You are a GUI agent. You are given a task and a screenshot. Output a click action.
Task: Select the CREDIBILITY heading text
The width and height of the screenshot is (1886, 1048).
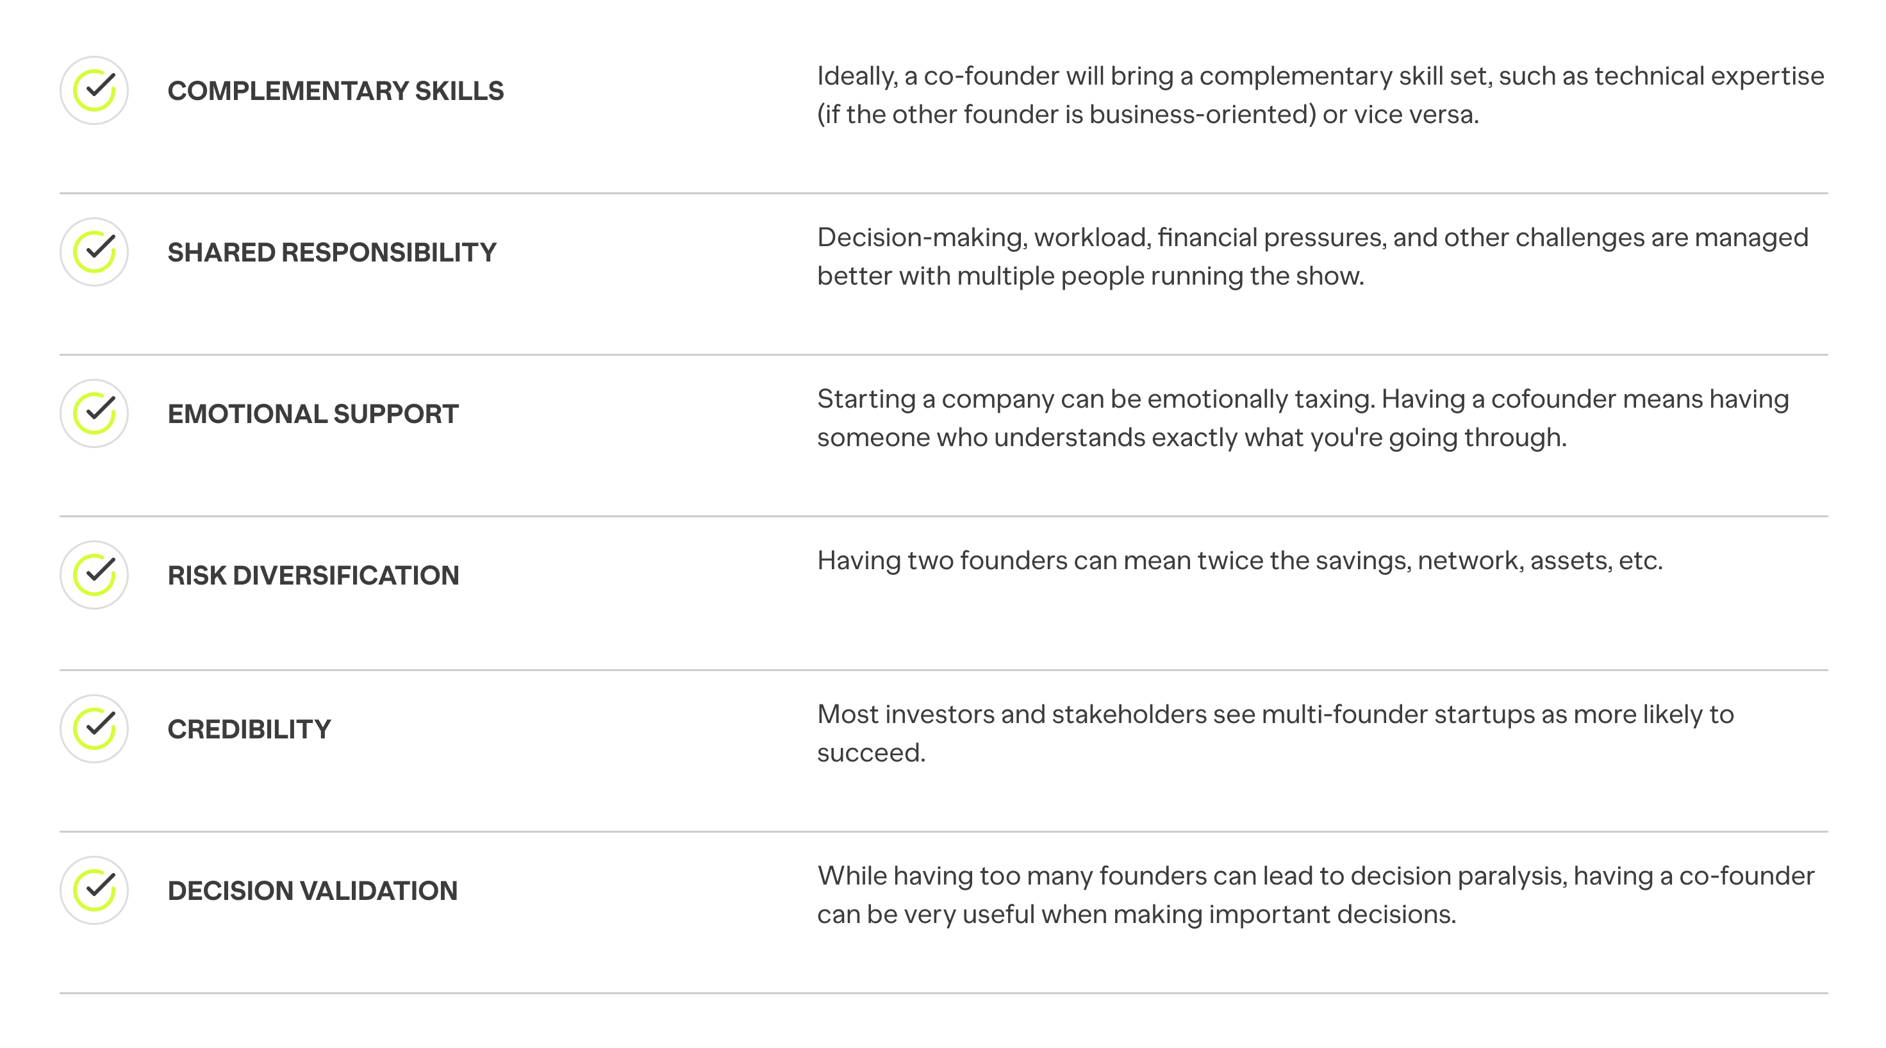[249, 729]
